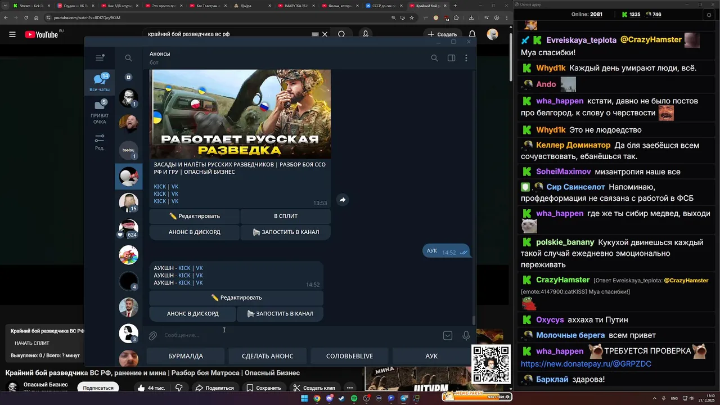Click Telegram voice message microphone icon

tap(466, 336)
